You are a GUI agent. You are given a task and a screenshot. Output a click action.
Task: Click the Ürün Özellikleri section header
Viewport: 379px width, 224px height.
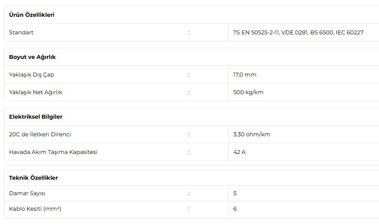[x=32, y=15]
